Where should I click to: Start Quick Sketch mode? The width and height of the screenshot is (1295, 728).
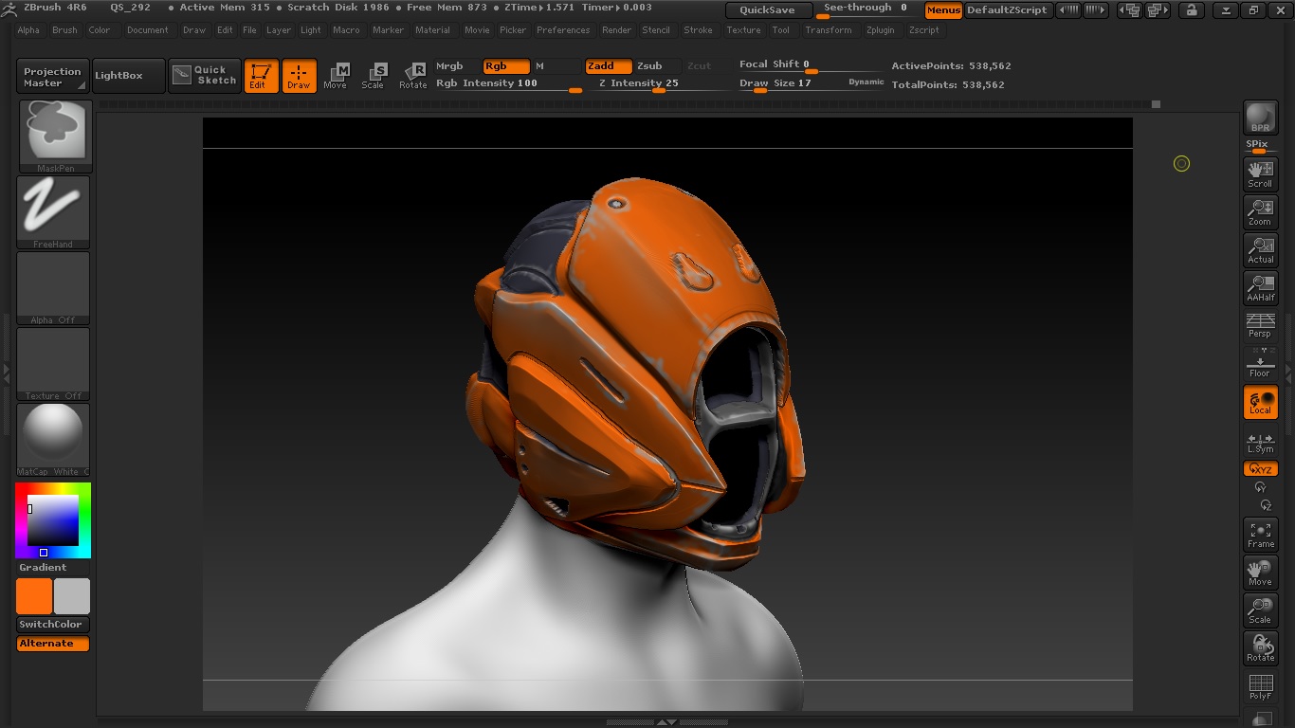pos(206,76)
